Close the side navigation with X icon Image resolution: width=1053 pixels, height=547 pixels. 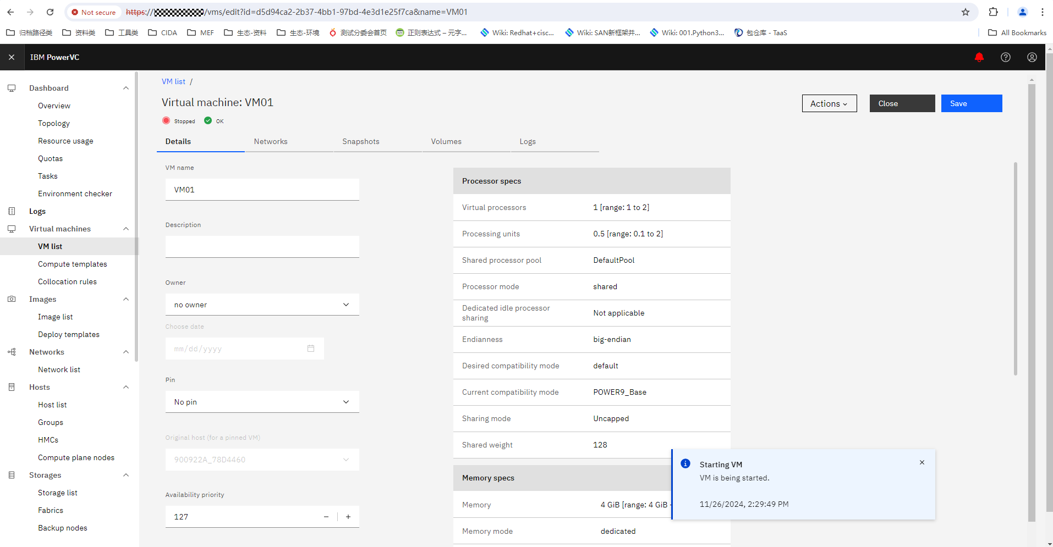pyautogui.click(x=12, y=57)
